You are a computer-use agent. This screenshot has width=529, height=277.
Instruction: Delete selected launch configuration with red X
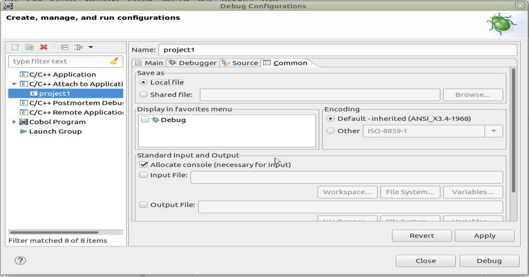pyautogui.click(x=44, y=48)
